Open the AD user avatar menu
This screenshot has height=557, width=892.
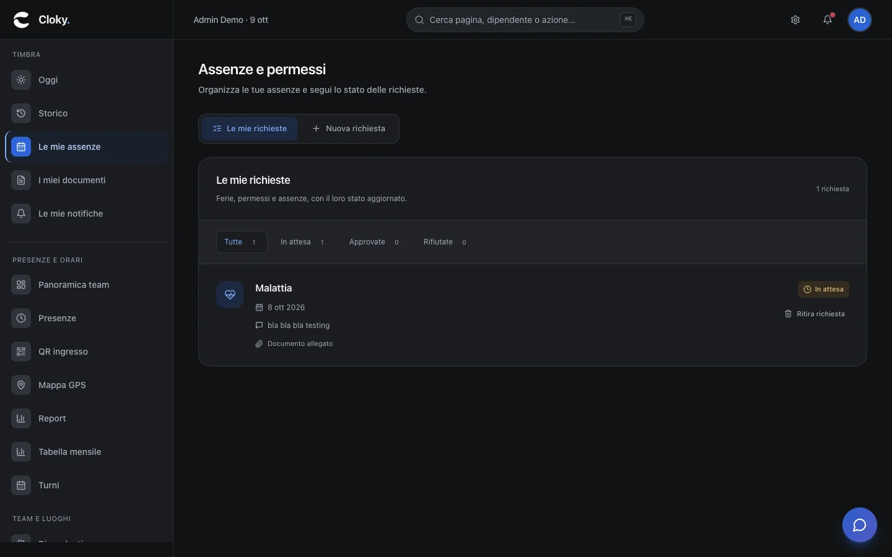click(860, 20)
